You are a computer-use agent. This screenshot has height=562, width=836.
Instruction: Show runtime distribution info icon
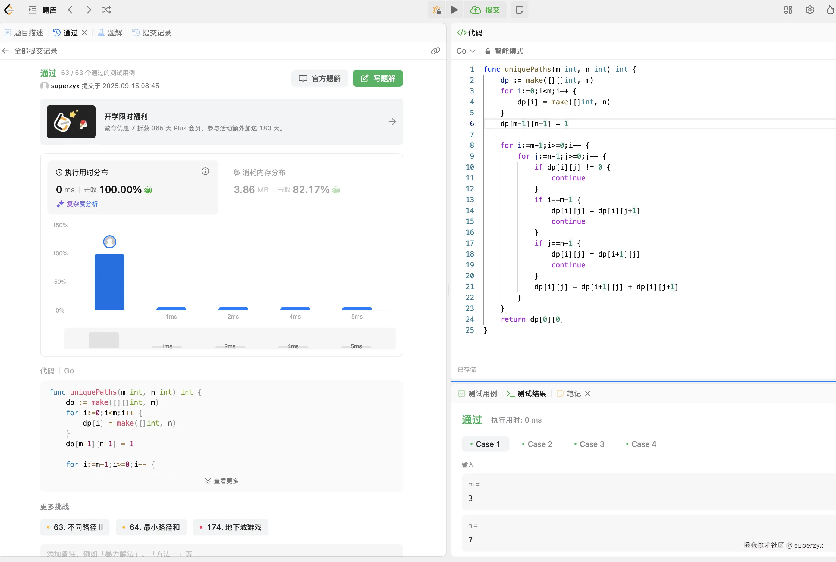(205, 171)
